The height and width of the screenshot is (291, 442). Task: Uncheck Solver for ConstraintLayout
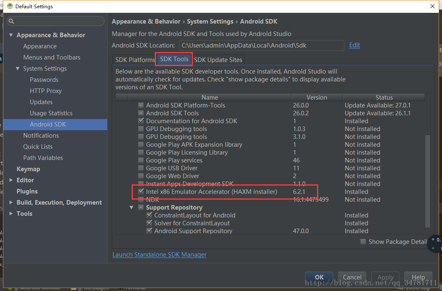149,223
